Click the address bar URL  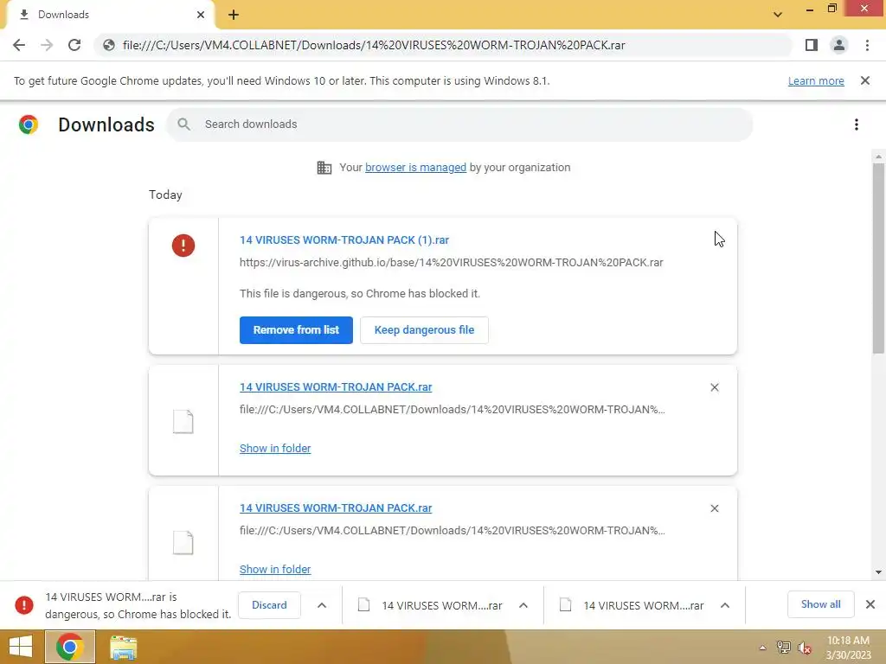(x=374, y=45)
